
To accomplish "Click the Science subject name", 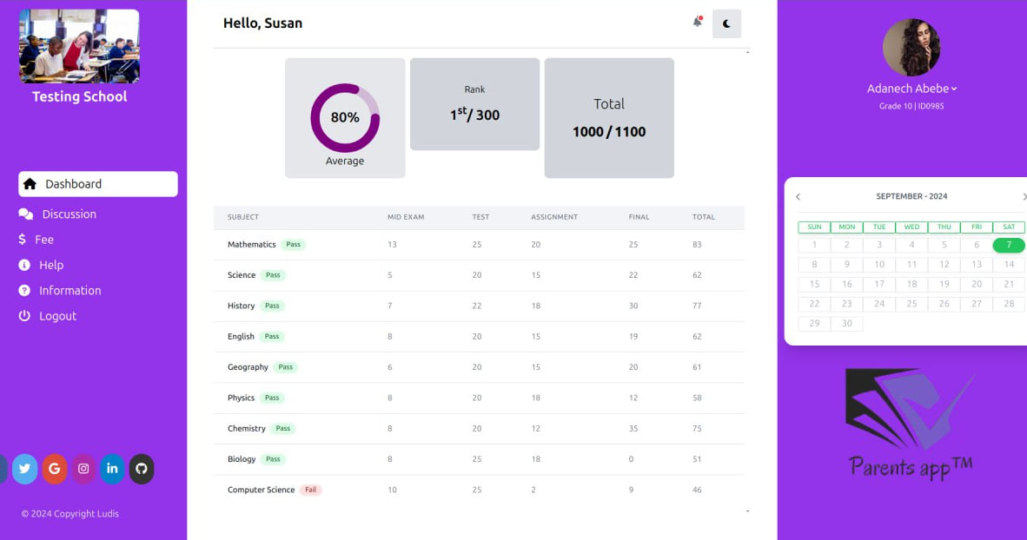I will [x=241, y=275].
